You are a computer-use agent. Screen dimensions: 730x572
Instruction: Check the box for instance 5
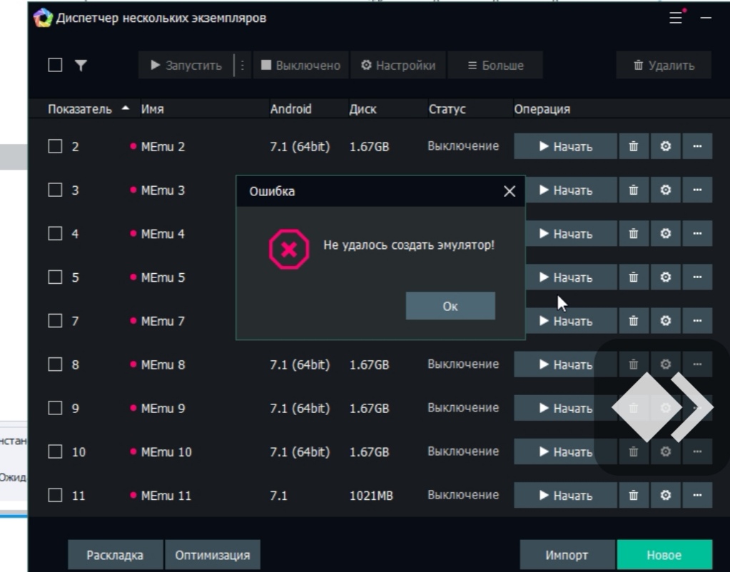tap(55, 277)
